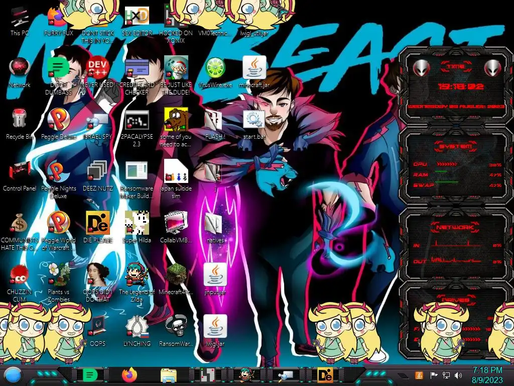Open the volume speaker tray icon

[x=458, y=375]
